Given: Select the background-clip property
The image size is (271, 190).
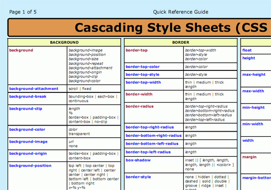Looking at the screenshot, I should pyautogui.click(x=26, y=109).
